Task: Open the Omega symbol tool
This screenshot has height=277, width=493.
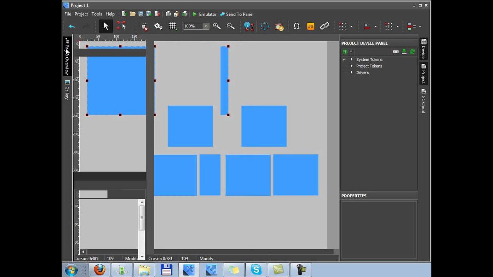Action: (297, 26)
